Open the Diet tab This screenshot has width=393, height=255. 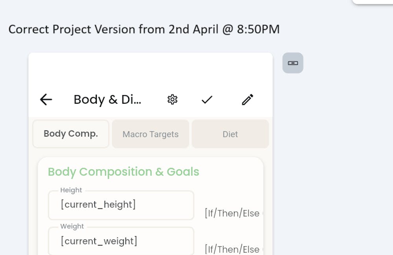pos(230,134)
